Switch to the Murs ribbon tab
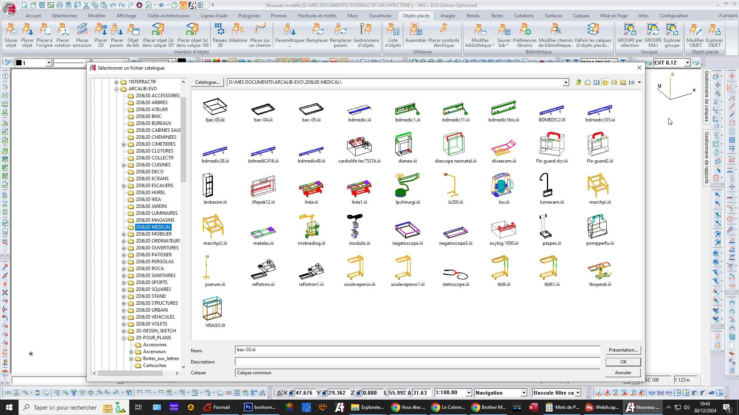Screen dimensions: 739x415 (x=352, y=16)
